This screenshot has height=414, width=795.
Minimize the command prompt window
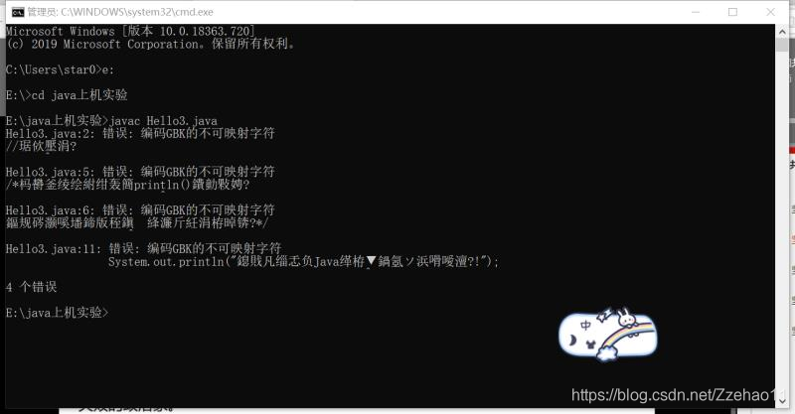[x=696, y=12]
